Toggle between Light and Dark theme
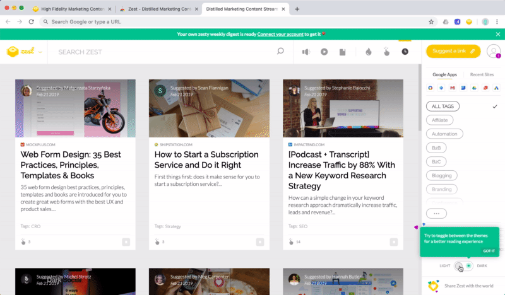 [463, 266]
